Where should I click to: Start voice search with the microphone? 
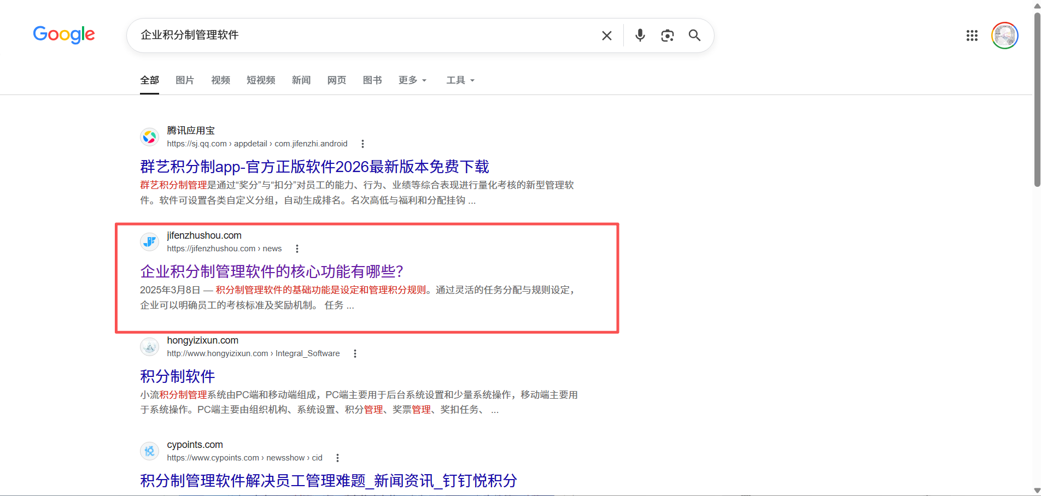640,36
